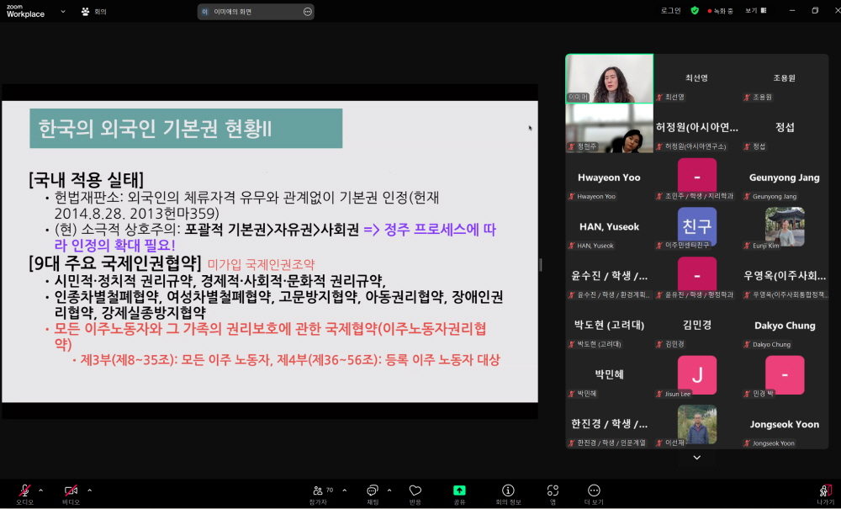Click 나가기 to leave the meeting

coord(826,494)
